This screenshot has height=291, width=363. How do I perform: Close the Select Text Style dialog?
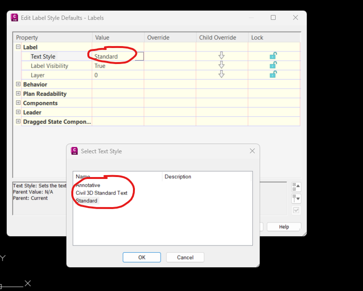[252, 151]
